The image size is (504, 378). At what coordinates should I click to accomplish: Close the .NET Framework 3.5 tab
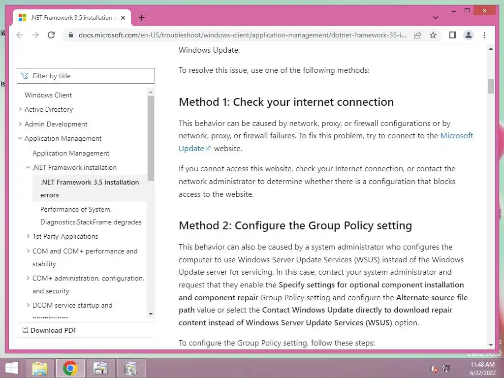123,18
